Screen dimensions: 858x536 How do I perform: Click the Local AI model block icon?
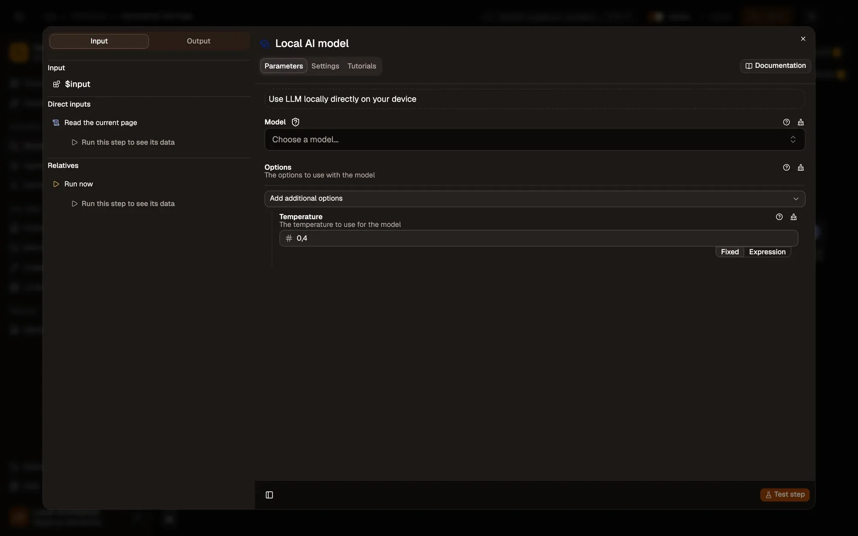(265, 44)
